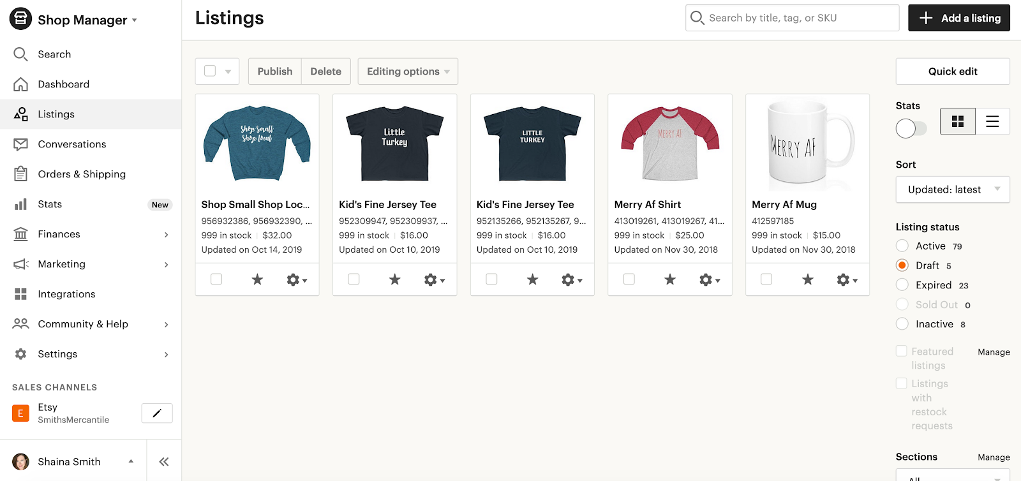This screenshot has height=481, width=1021.
Task: Check the Shop Small Shop Local listing checkbox
Action: 216,279
